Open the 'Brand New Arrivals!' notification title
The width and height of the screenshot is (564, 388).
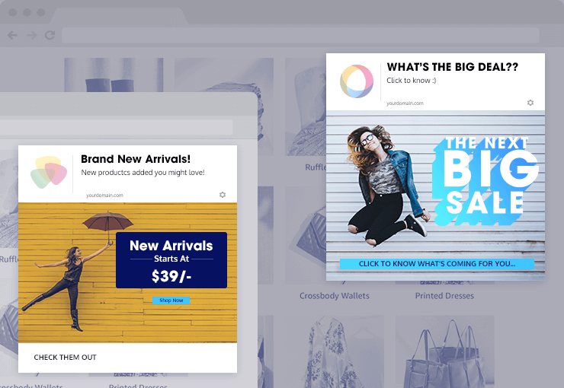[136, 159]
